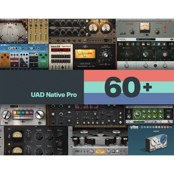Screen dimensions: 174x174
Task: Click the red Teletronix power lamp
Action: pyautogui.click(x=165, y=27)
